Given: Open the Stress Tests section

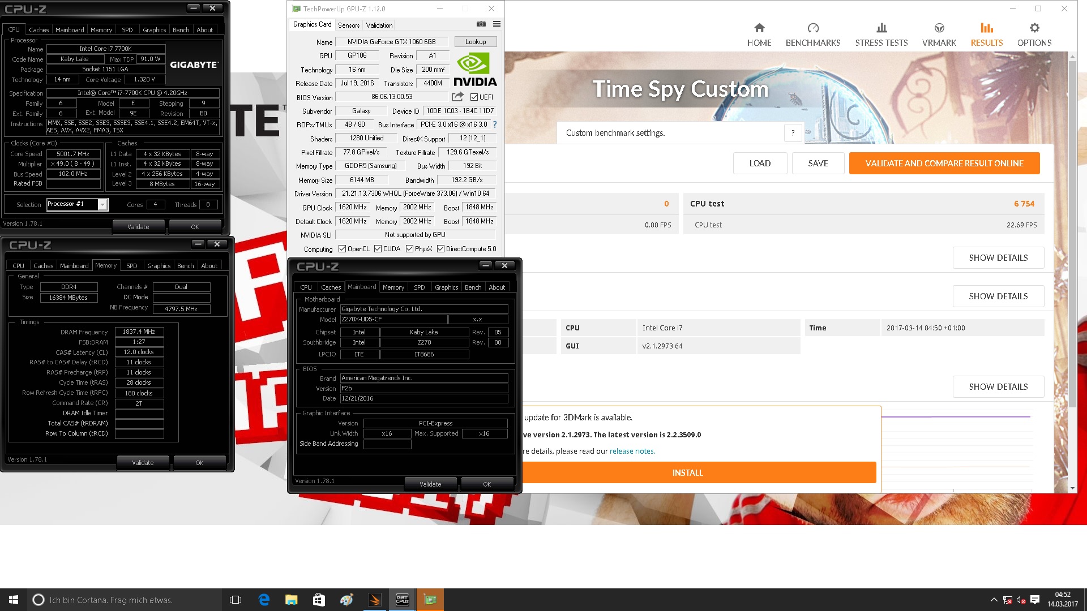Looking at the screenshot, I should click(881, 35).
